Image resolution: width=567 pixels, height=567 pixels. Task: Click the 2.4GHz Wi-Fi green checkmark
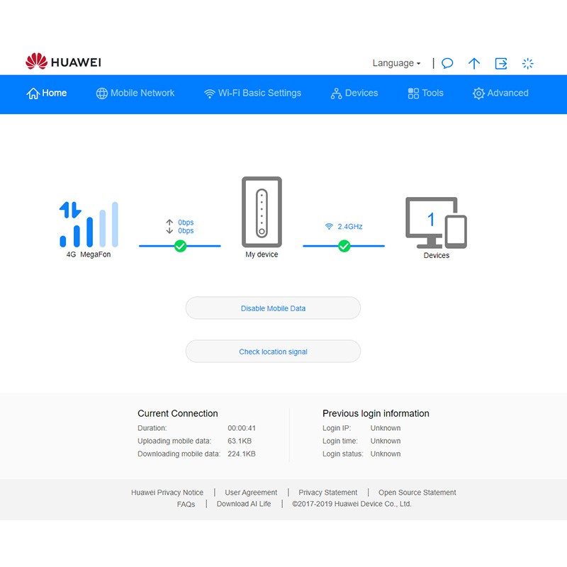(344, 246)
